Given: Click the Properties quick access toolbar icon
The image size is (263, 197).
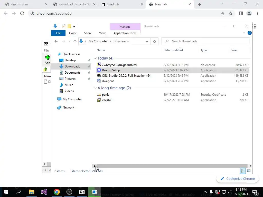Looking at the screenshot, I should pyautogui.click(x=64, y=26).
